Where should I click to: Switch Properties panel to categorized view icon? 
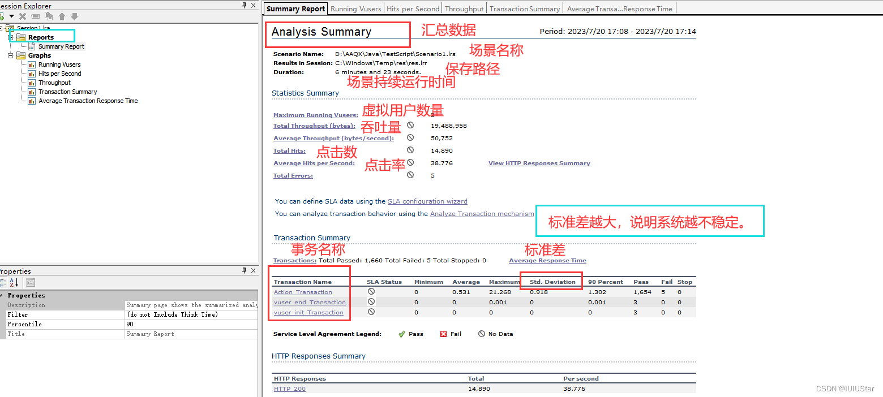coord(3,282)
